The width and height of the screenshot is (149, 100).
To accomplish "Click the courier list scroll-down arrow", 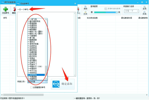I will coord(46,79).
